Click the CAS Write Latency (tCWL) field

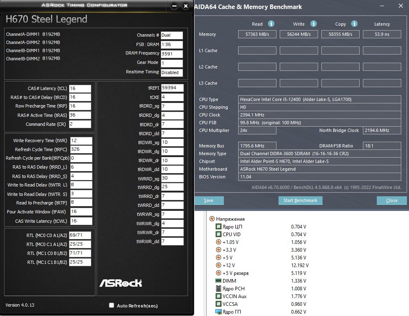[x=81, y=221]
